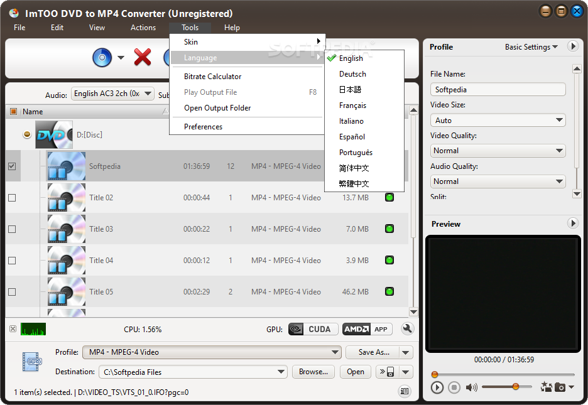
Task: Uncheck the Softpedia title checkbox
Action: 12,166
